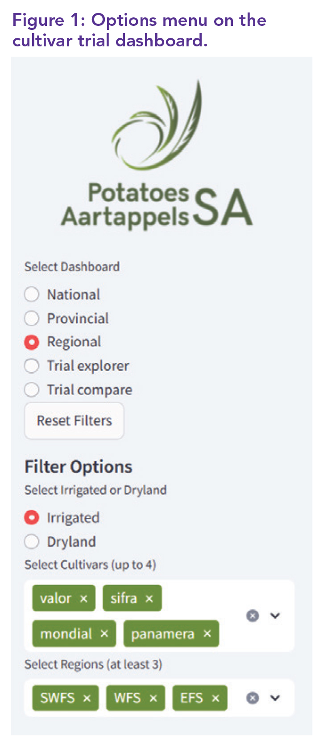This screenshot has height=748, width=323.
Task: Clear all selected cultivars
Action: click(253, 616)
